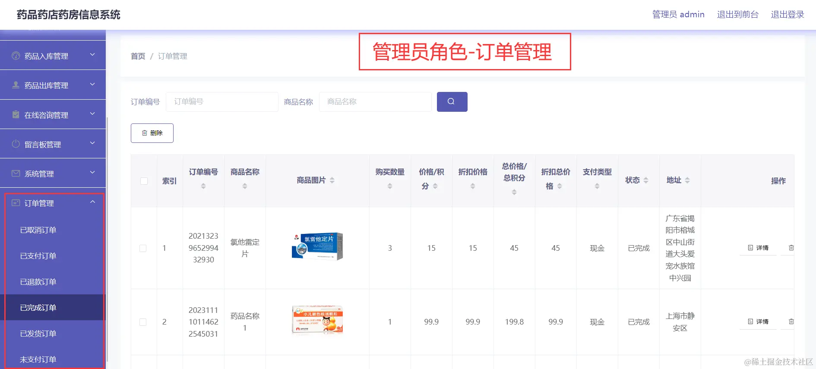Click 现金 payment type in row 2

point(597,322)
